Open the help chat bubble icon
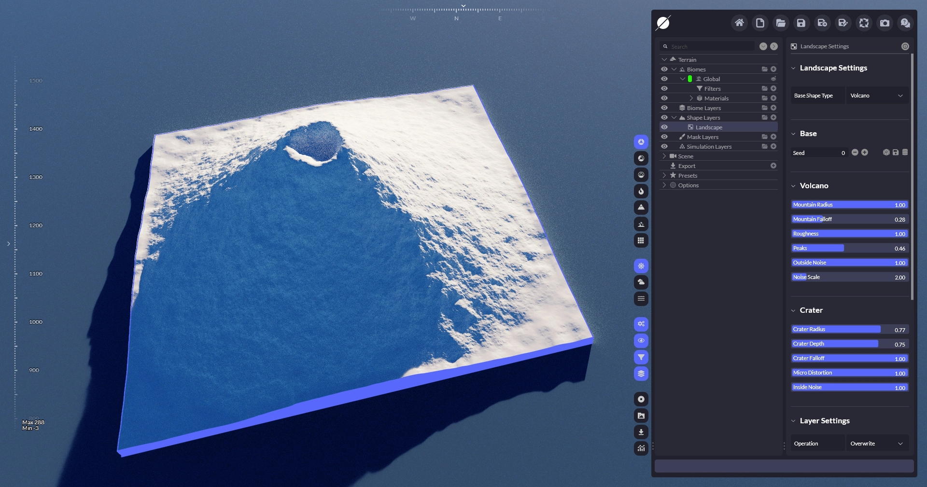This screenshot has width=927, height=487. pos(905,23)
